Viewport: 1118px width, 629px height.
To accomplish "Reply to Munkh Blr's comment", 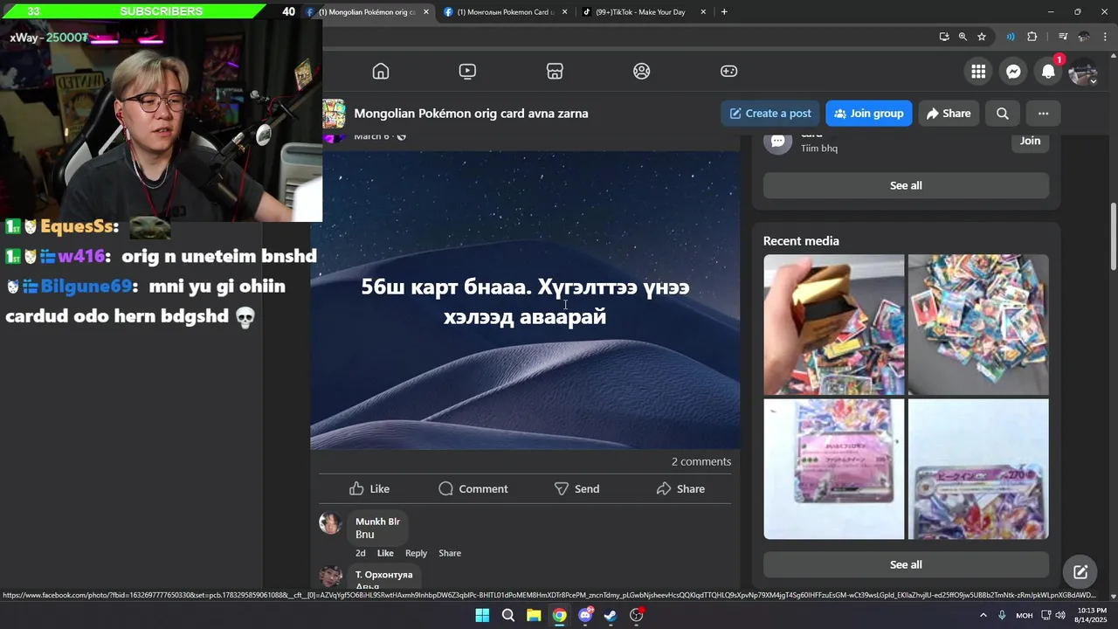I will (416, 553).
